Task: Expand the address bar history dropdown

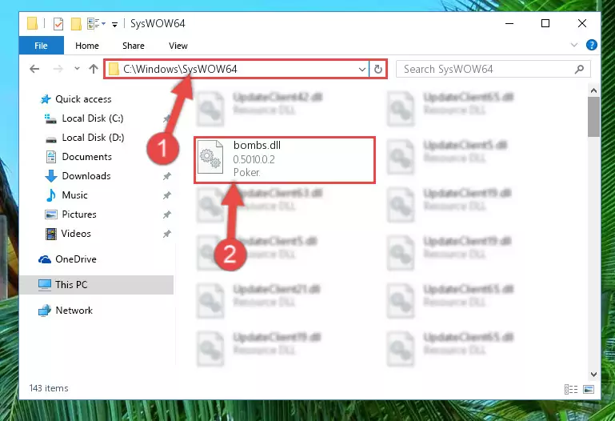Action: point(362,70)
